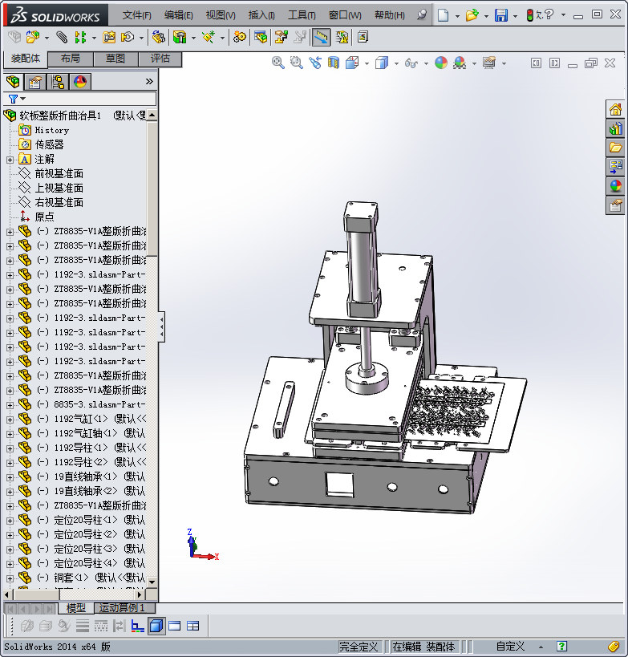Click the Previous View icon
The height and width of the screenshot is (657, 628).
coord(315,63)
